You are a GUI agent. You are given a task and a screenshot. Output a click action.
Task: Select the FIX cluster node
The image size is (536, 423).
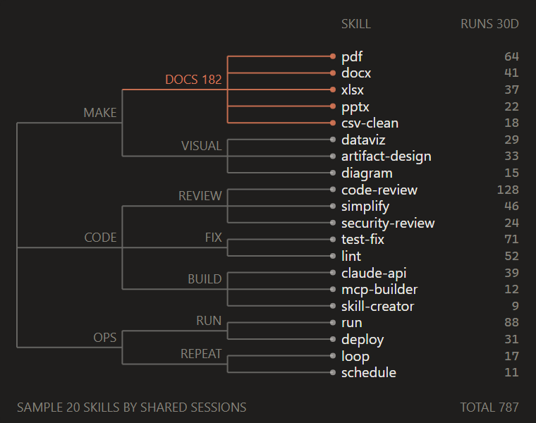pos(213,238)
